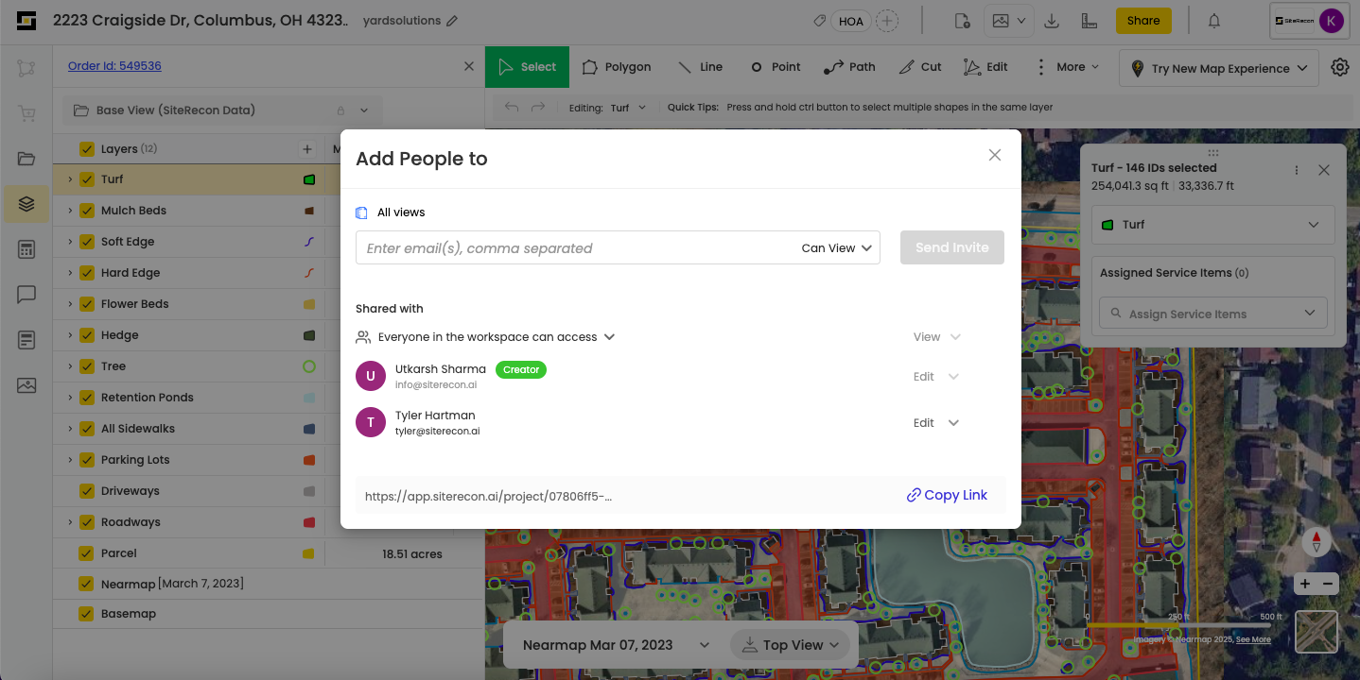The image size is (1360, 680).
Task: Edit the yardsolutions name with pencil icon
Action: click(452, 21)
